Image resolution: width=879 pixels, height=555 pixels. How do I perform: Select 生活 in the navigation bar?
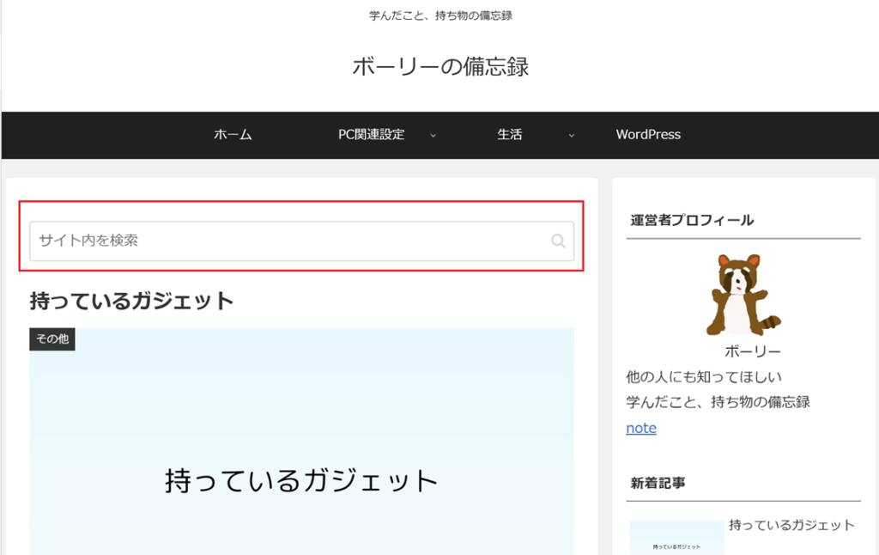pyautogui.click(x=509, y=135)
